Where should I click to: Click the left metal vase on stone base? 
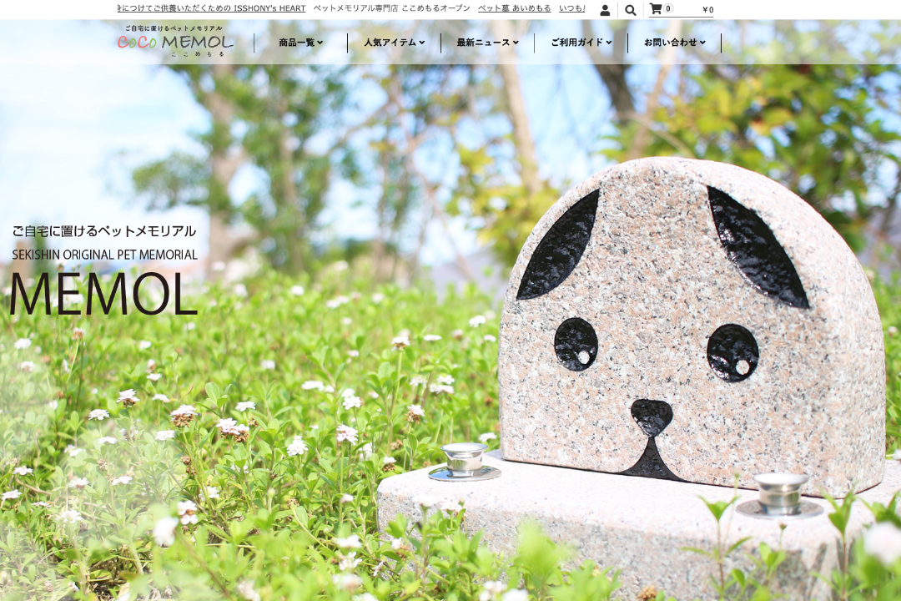464,460
